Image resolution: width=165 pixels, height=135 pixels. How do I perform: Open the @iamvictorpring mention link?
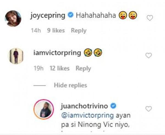coord(87,115)
